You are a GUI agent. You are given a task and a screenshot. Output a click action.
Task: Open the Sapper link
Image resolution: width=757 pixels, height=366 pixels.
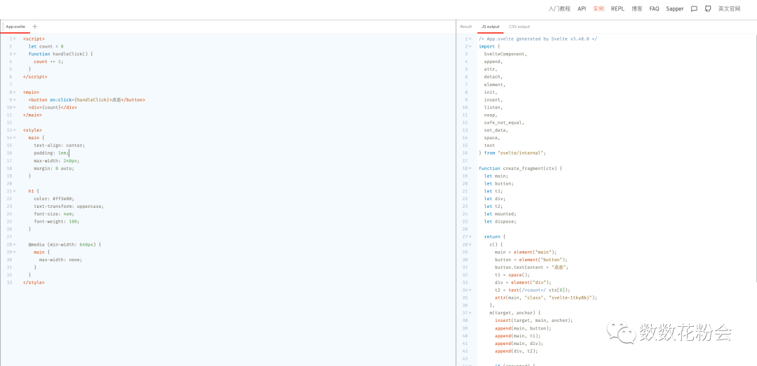click(675, 8)
